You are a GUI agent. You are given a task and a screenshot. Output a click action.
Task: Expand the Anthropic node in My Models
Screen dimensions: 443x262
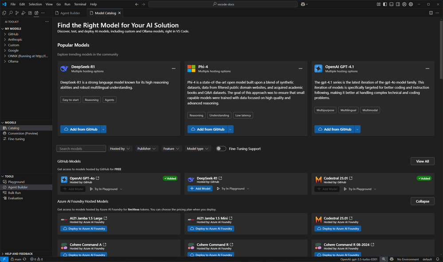pos(15,39)
